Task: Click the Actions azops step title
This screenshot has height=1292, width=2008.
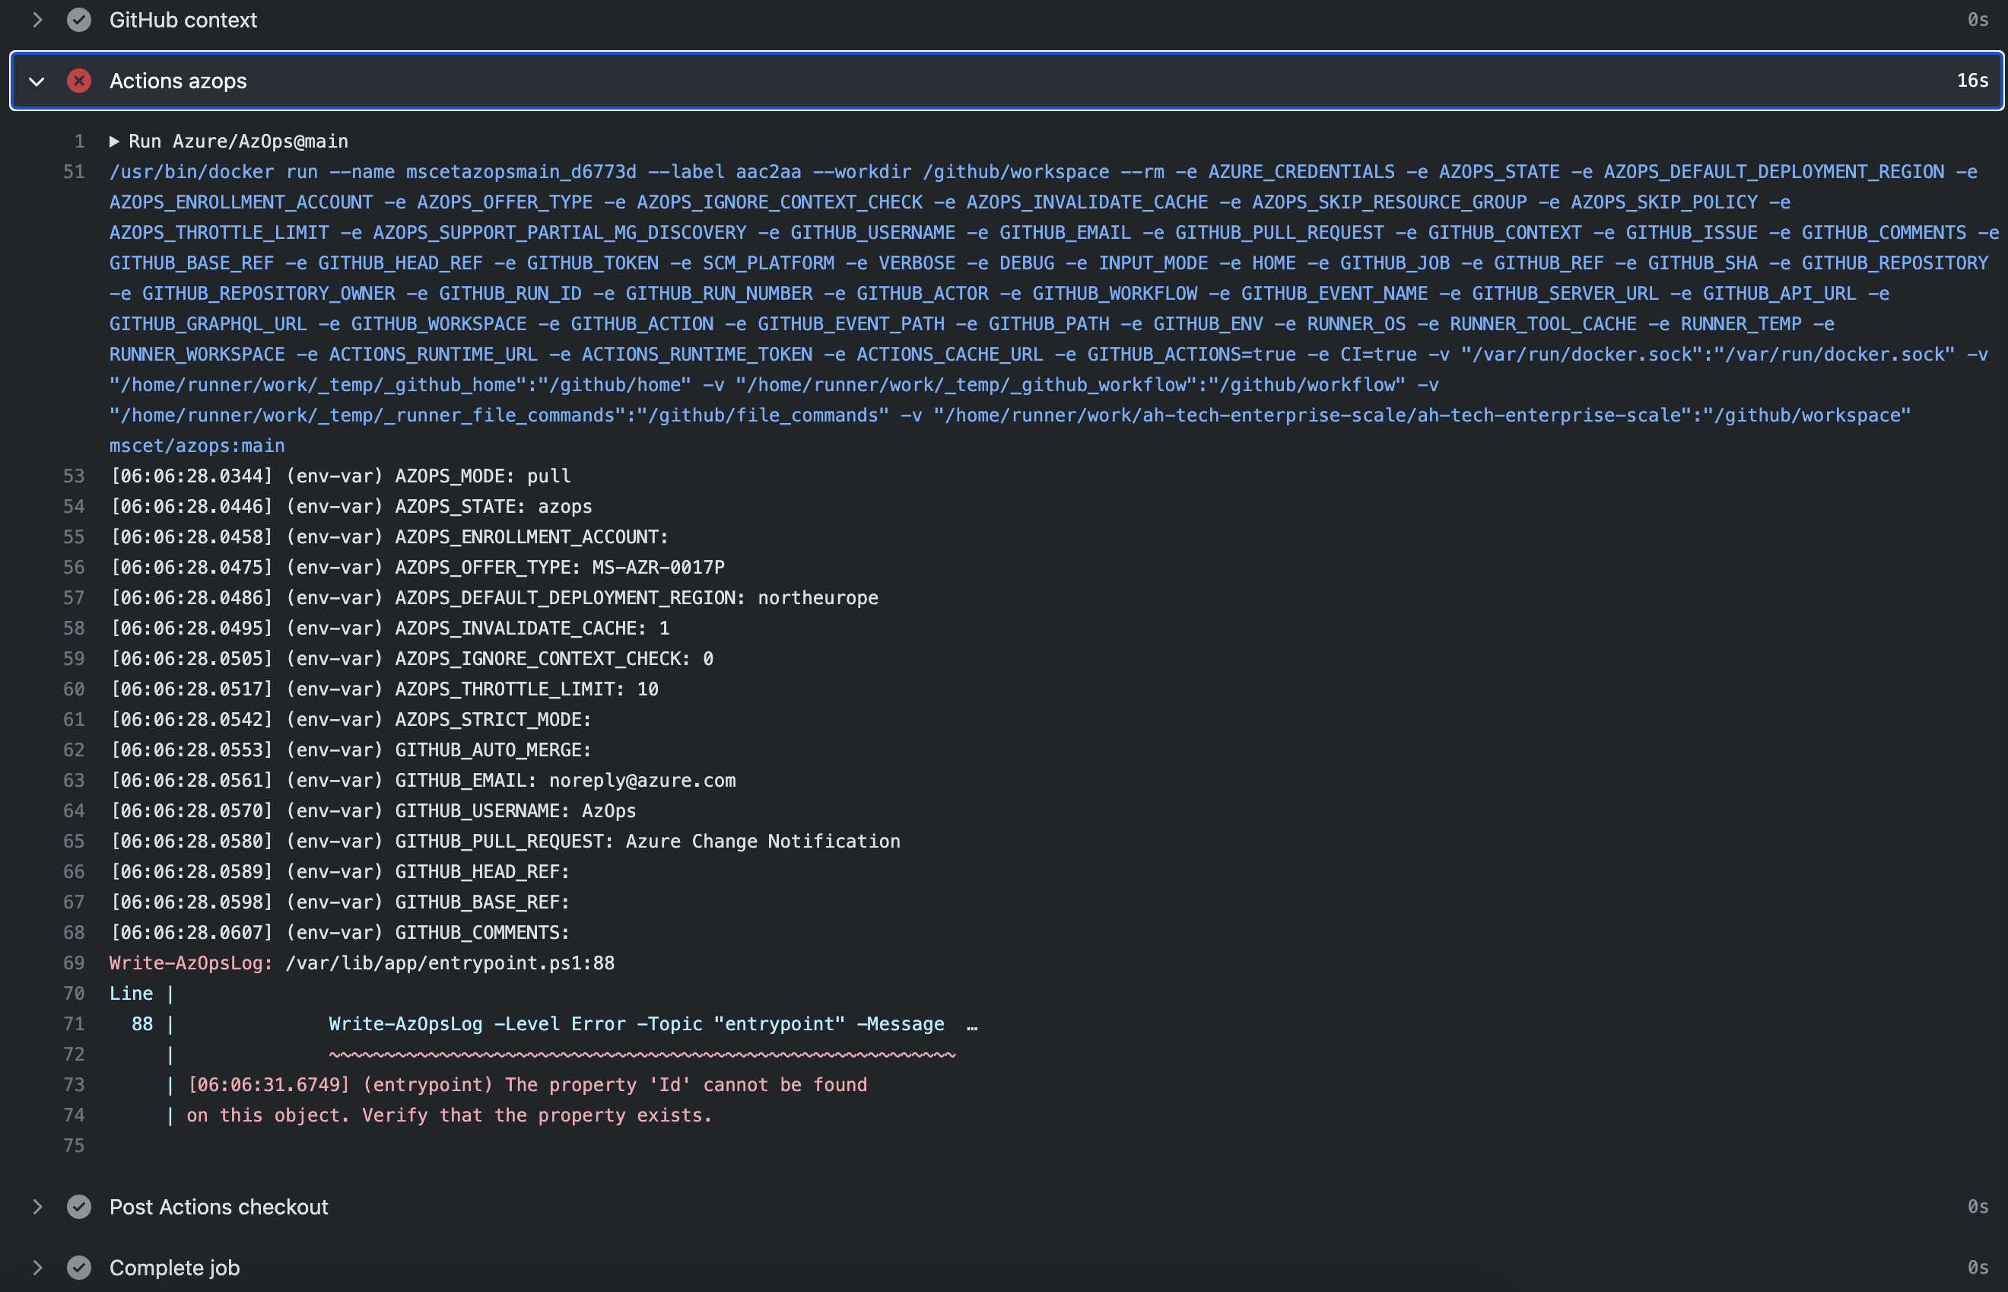Action: pyautogui.click(x=178, y=81)
